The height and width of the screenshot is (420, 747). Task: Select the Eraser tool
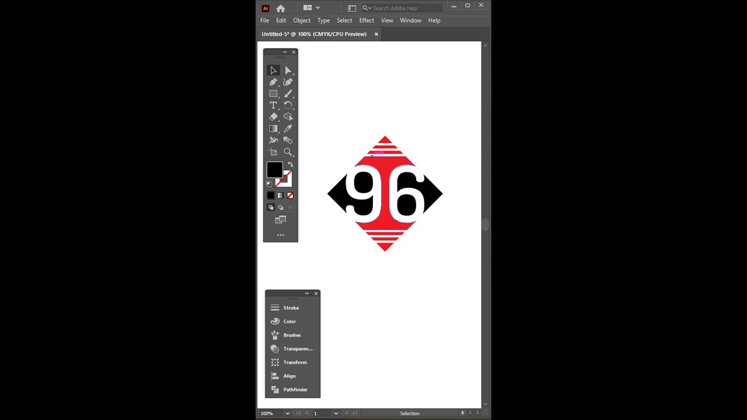273,117
